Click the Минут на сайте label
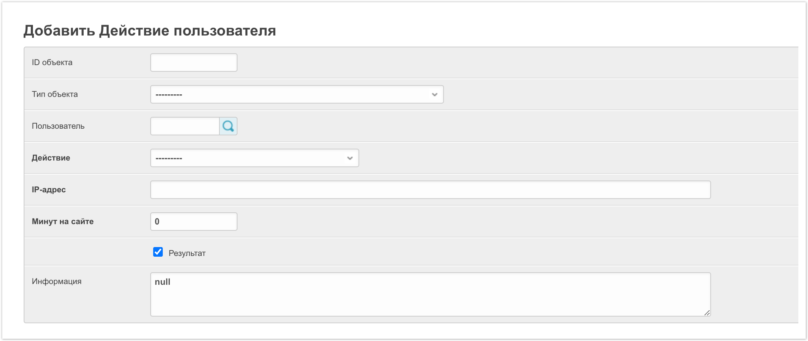This screenshot has height=341, width=808. [x=63, y=222]
